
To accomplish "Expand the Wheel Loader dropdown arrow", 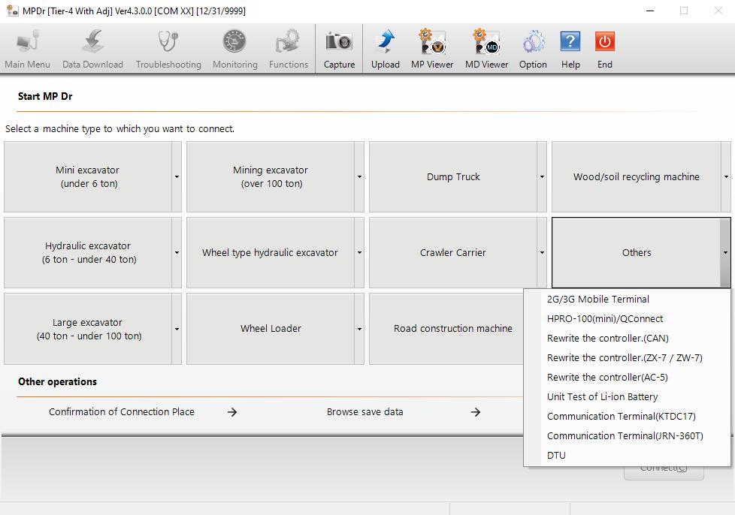I will 359,329.
